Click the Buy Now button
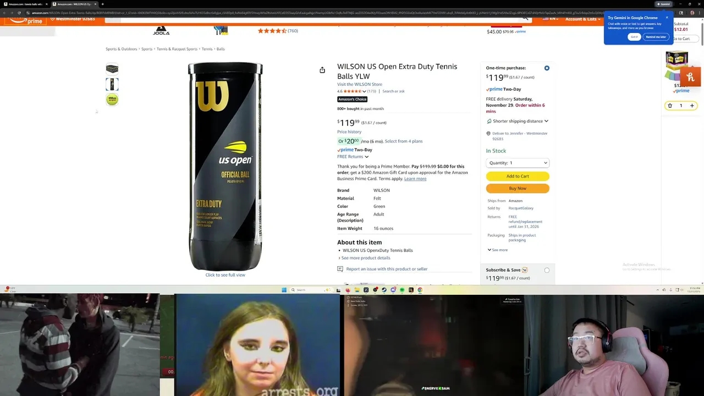 518,188
